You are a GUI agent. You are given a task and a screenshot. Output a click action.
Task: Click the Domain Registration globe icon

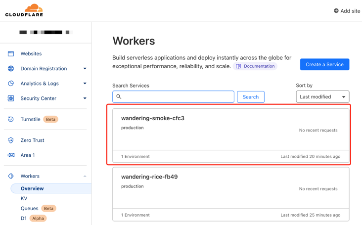(x=11, y=69)
